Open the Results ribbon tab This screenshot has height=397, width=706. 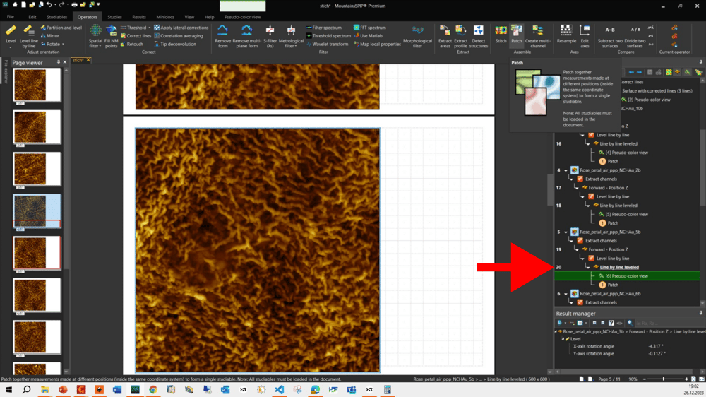pyautogui.click(x=138, y=17)
